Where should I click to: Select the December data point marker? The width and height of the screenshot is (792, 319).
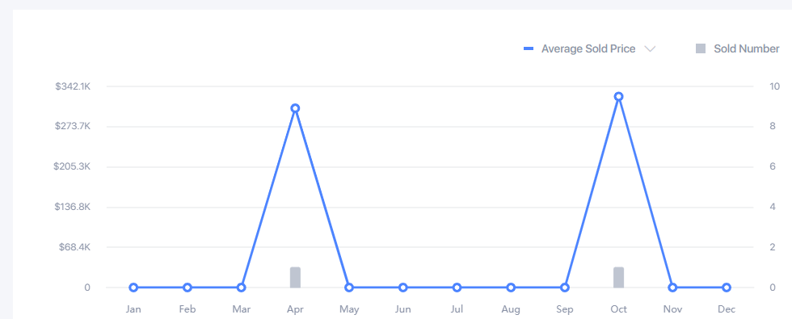pos(727,288)
